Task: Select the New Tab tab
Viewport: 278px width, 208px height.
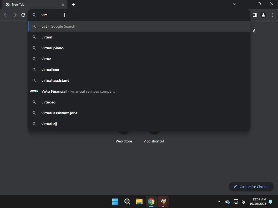Action: [x=34, y=5]
